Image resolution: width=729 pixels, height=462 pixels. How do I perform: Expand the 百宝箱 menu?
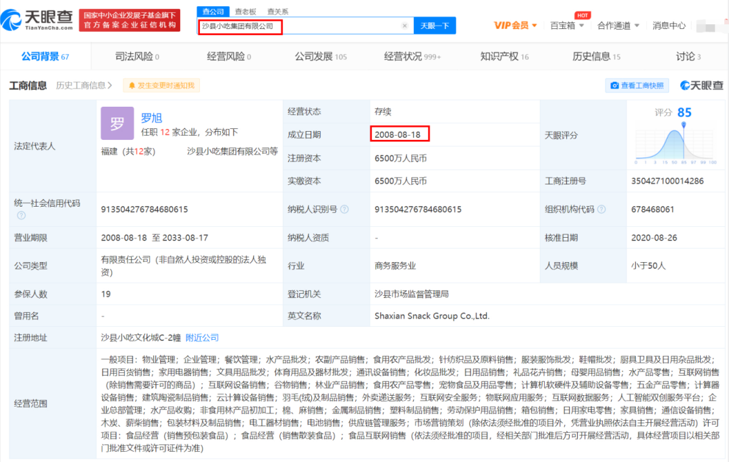point(566,26)
